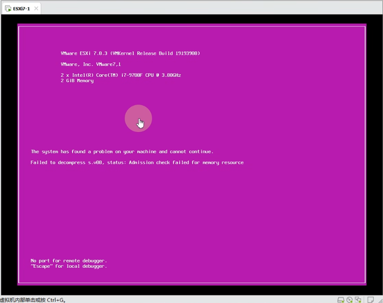Click the 'VMware ESXi 7.0.3' version line
The width and height of the screenshot is (383, 303).
pyautogui.click(x=130, y=53)
